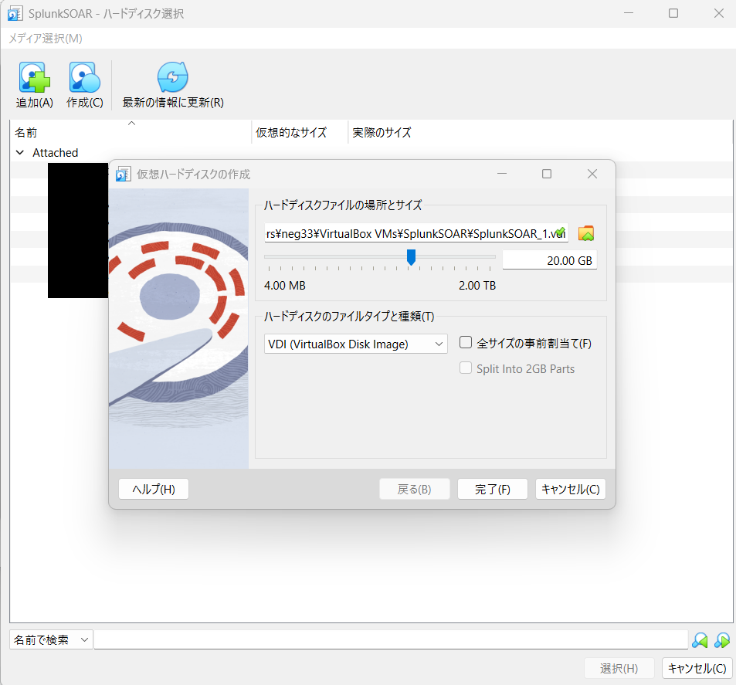
Task: Click the Refresh (最新の情報に更新) icon
Action: (x=172, y=78)
